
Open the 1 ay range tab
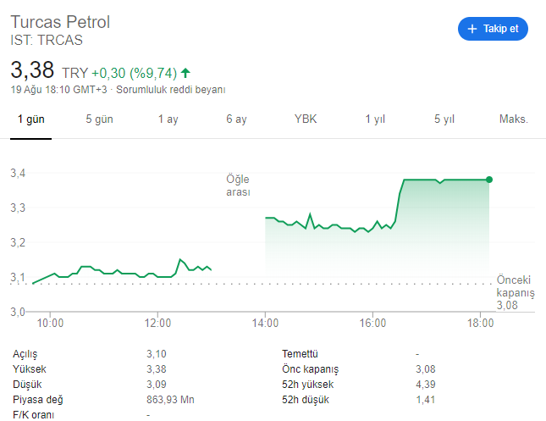tap(168, 119)
